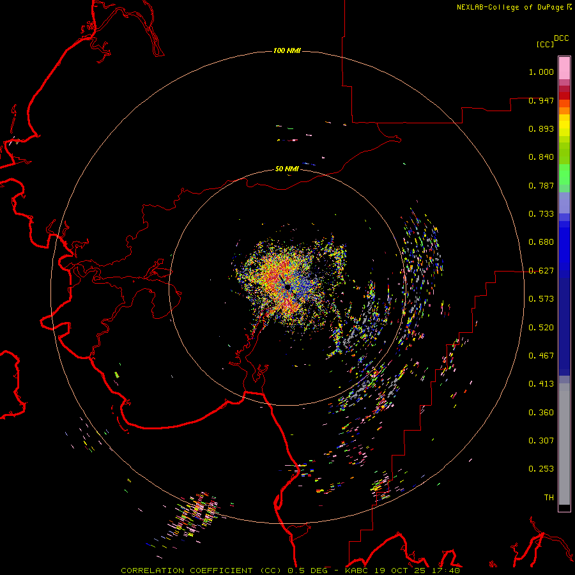
Task: Click the 17:40 timestamp in caption
Action: (446, 571)
